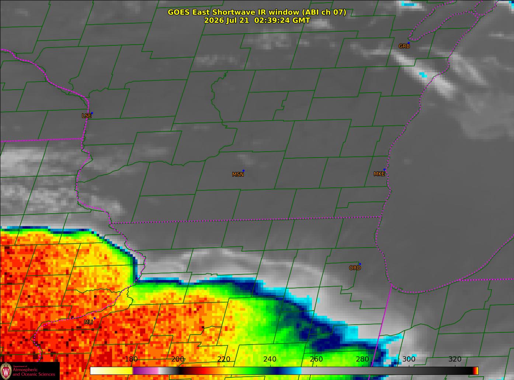The height and width of the screenshot is (380, 514).
Task: Click the GOES East Shortwave IR title text
Action: point(257,12)
